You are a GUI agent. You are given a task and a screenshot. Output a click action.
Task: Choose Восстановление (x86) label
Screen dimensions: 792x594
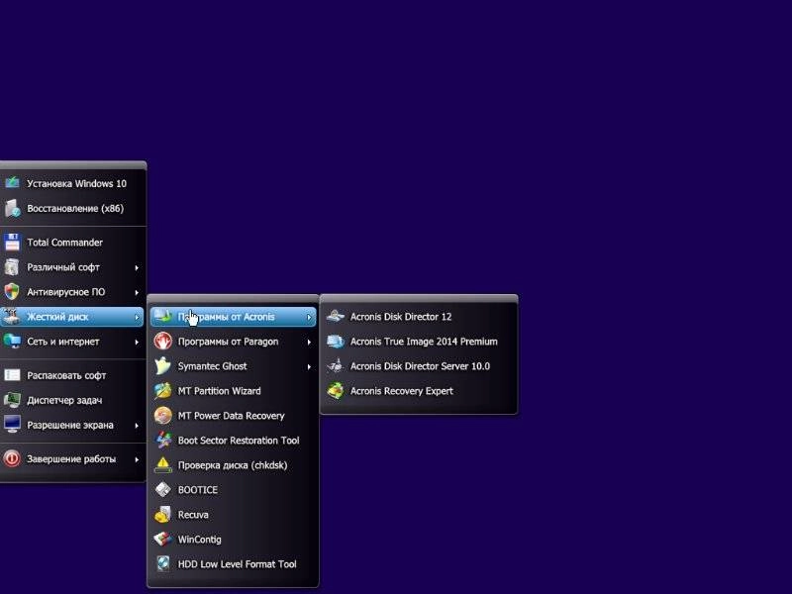click(x=75, y=209)
